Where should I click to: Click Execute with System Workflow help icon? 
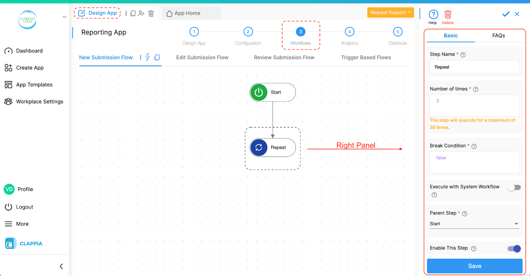434,195
